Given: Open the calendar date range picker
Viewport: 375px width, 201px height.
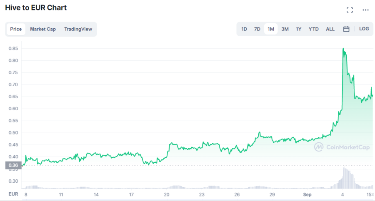Looking at the screenshot, I should coord(346,29).
